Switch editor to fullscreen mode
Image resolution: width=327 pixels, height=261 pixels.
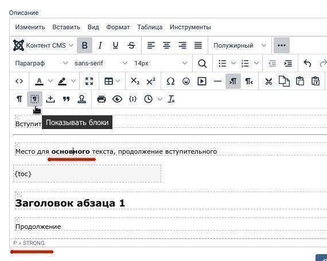[89, 81]
